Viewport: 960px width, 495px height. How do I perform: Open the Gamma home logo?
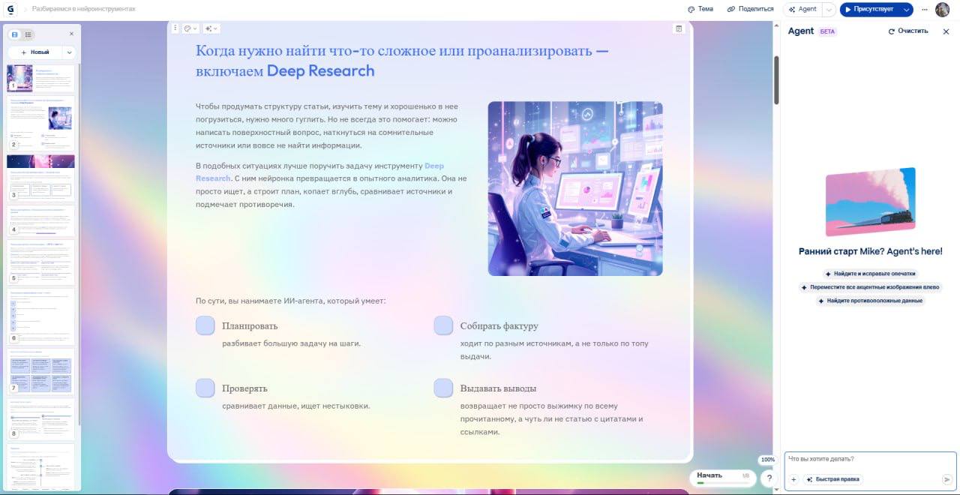click(x=10, y=9)
